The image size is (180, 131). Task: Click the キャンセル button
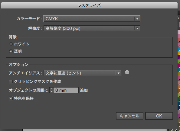(x=130, y=116)
